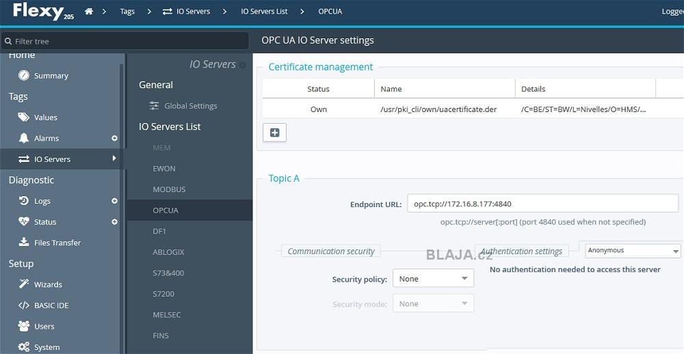Select the ABLOGIX IO server
Screen dimensions: 684x354
168,252
